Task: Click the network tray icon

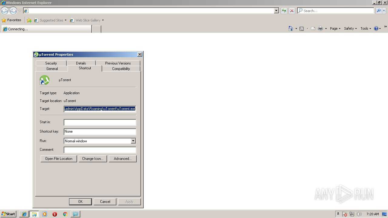Action: point(352,214)
